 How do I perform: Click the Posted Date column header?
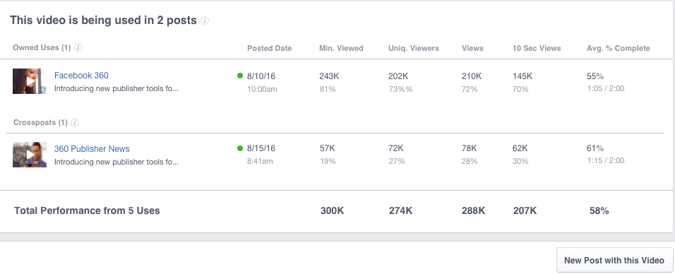(270, 48)
